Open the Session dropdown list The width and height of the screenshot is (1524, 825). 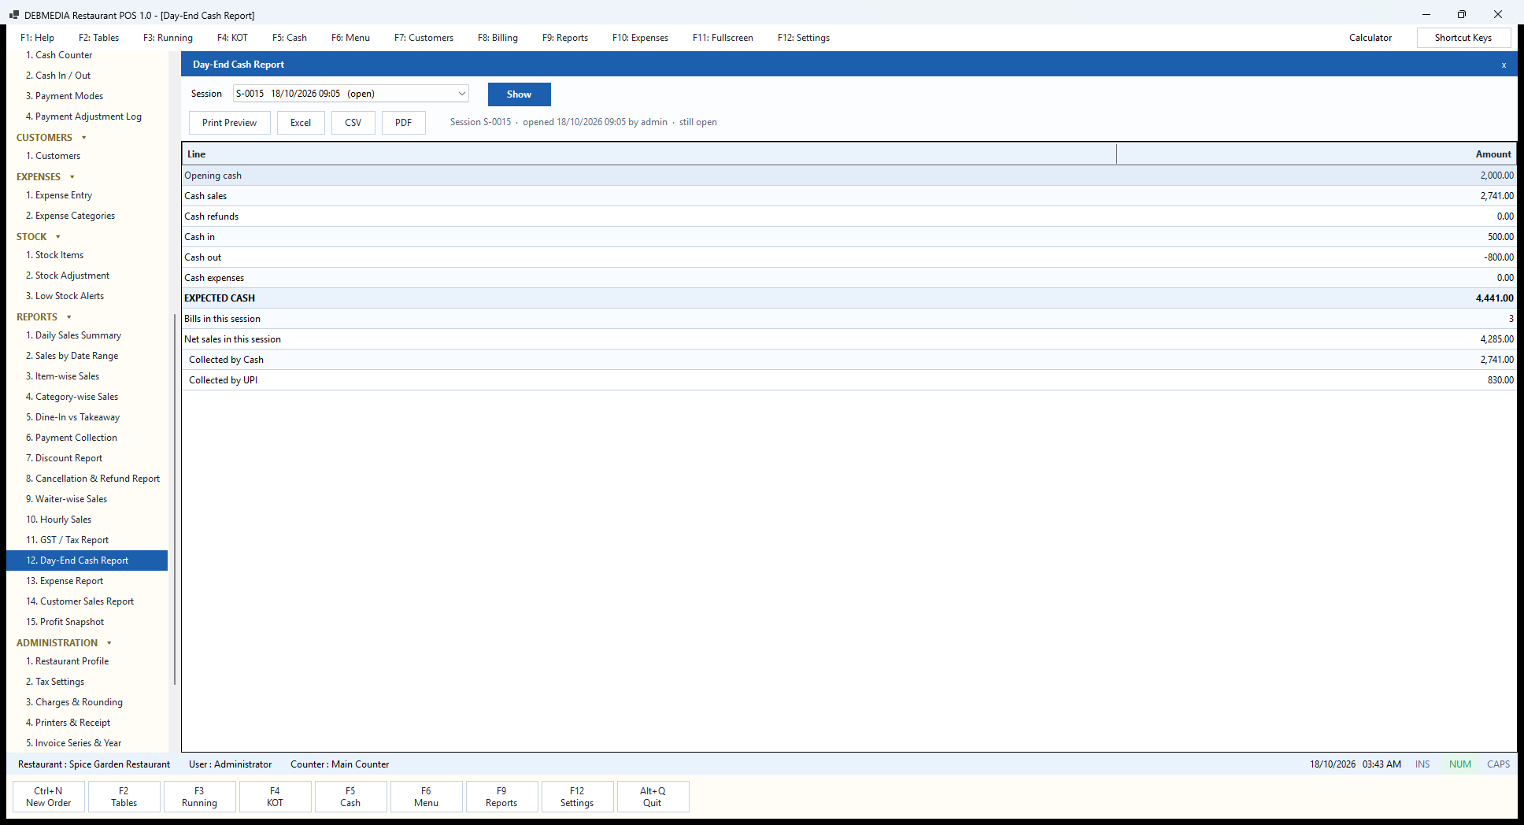point(461,94)
